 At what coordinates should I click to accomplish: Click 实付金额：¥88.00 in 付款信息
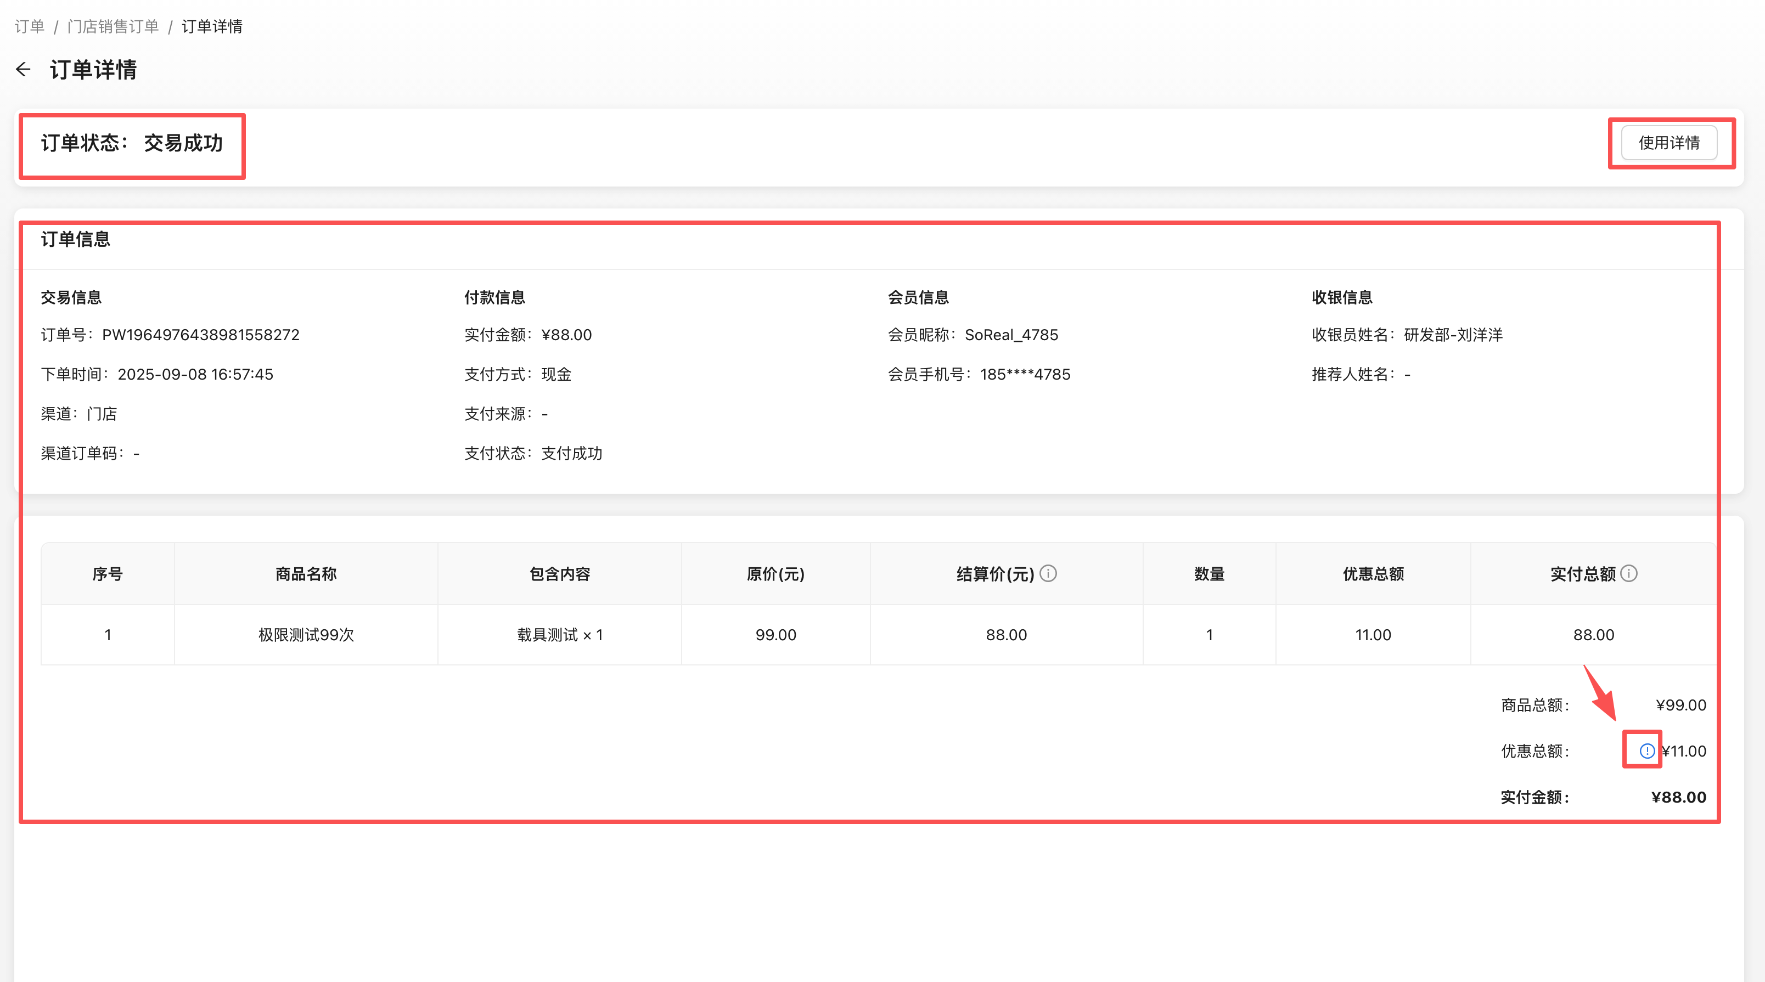click(527, 335)
